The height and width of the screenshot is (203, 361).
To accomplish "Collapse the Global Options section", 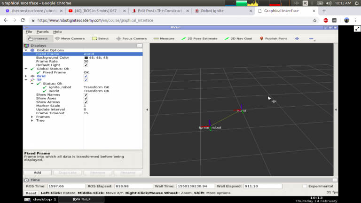I will pyautogui.click(x=26, y=50).
